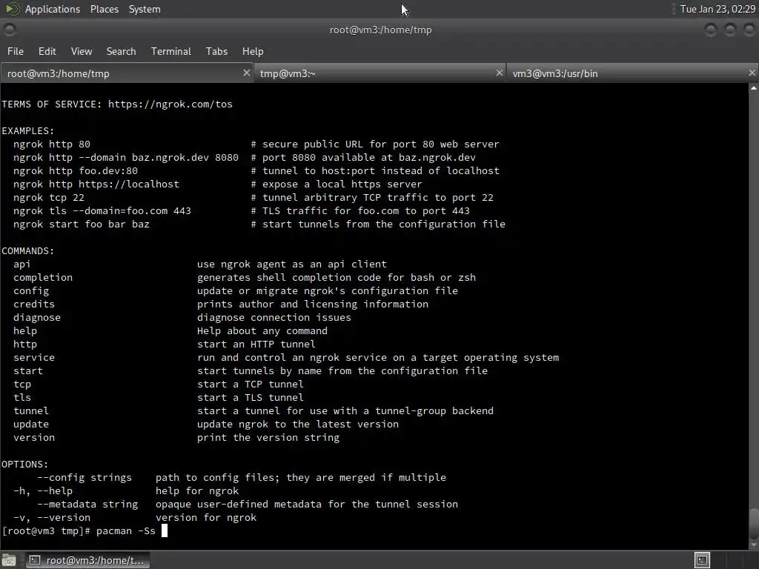Screen dimensions: 759x569
Task: Click the 'ngrok http 80' example line
Action: [52, 144]
